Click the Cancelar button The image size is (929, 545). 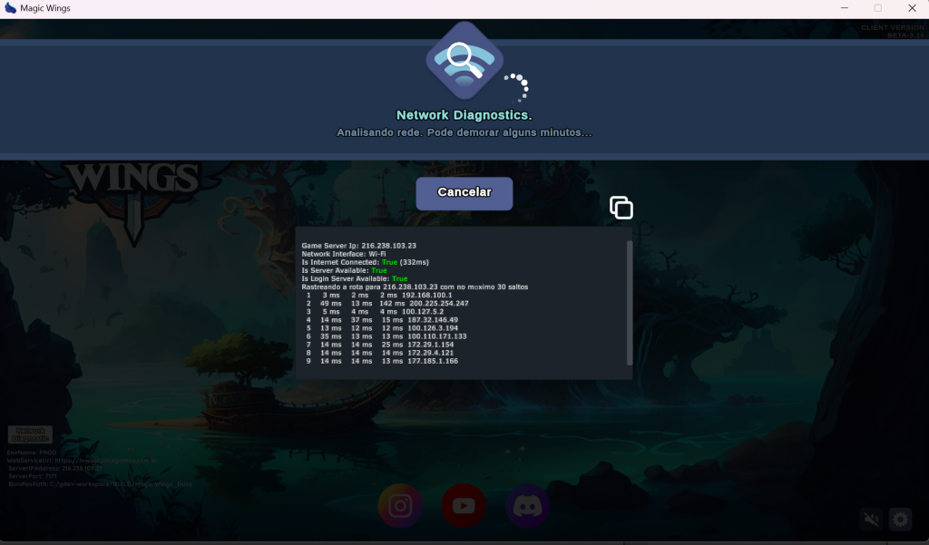[x=464, y=193]
